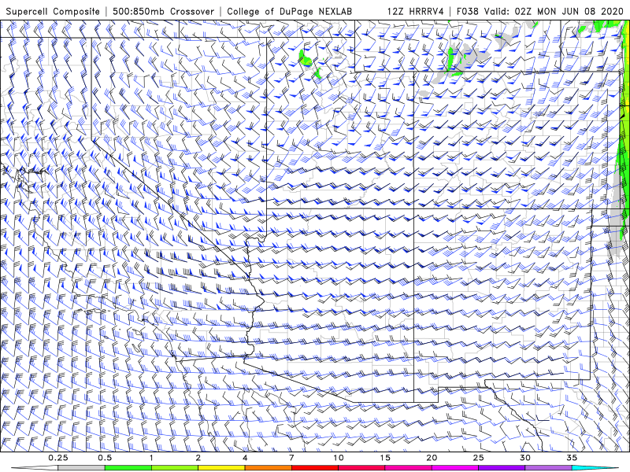630x472 pixels.
Task: Click the magenta 20–25 color bar segment
Action: (x=455, y=468)
